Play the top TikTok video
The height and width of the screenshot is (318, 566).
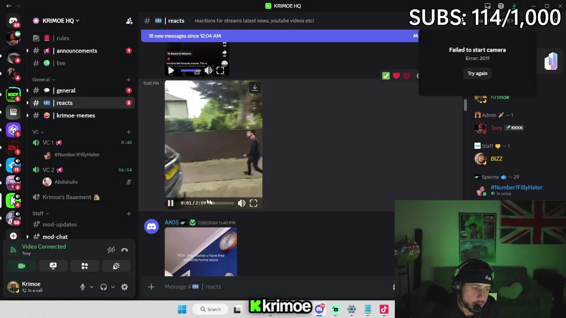pos(171,71)
